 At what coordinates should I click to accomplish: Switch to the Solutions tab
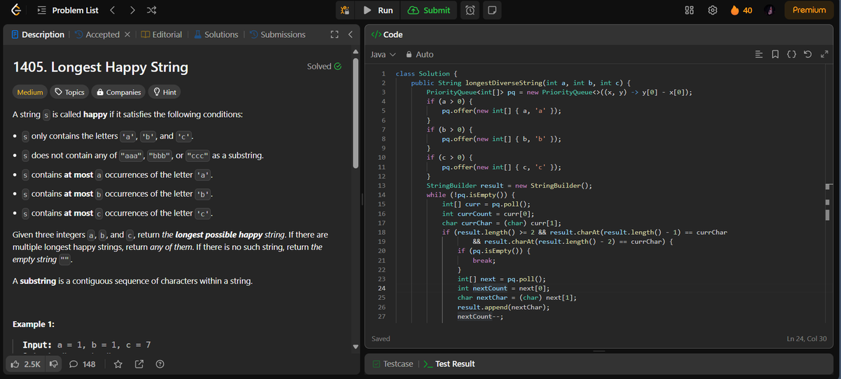point(216,34)
